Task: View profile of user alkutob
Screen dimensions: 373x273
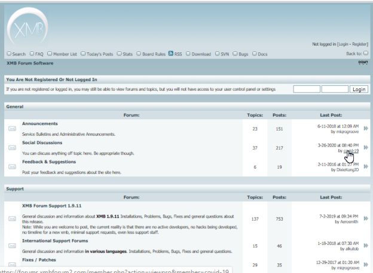Action: 352,249
